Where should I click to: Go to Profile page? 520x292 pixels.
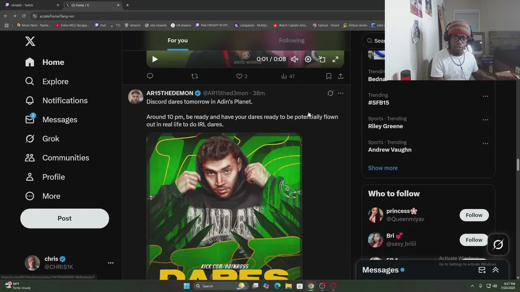(45, 177)
